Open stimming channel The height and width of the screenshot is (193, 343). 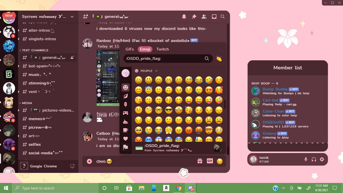click(48, 83)
